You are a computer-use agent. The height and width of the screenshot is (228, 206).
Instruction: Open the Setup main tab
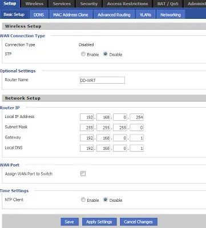(x=10, y=3)
